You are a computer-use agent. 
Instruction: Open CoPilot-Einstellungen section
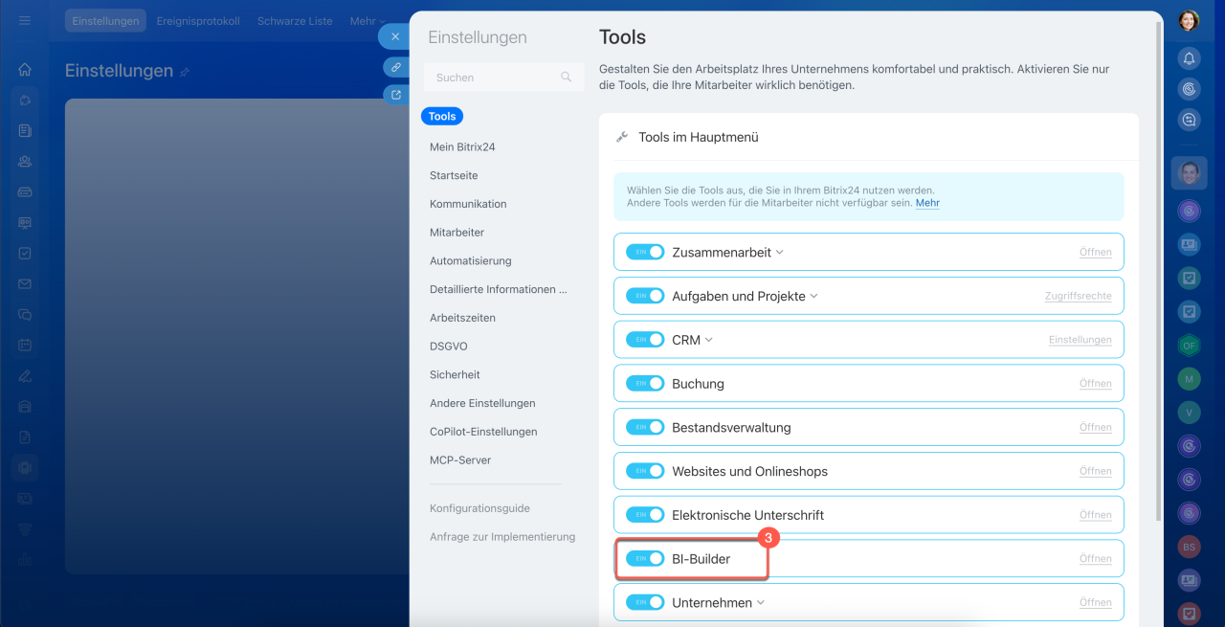pos(483,432)
